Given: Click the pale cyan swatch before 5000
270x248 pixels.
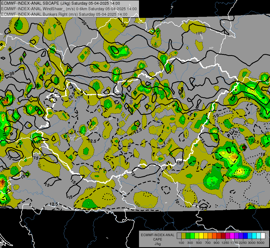Looking at the screenshot, I should tap(259, 236).
